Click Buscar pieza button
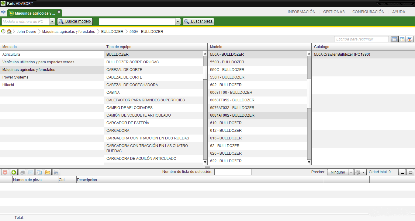Screen dimensions: 415x221 199,21
